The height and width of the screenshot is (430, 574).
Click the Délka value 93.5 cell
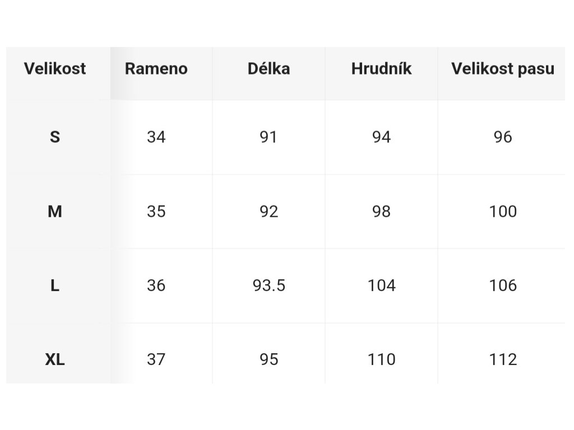tap(269, 286)
